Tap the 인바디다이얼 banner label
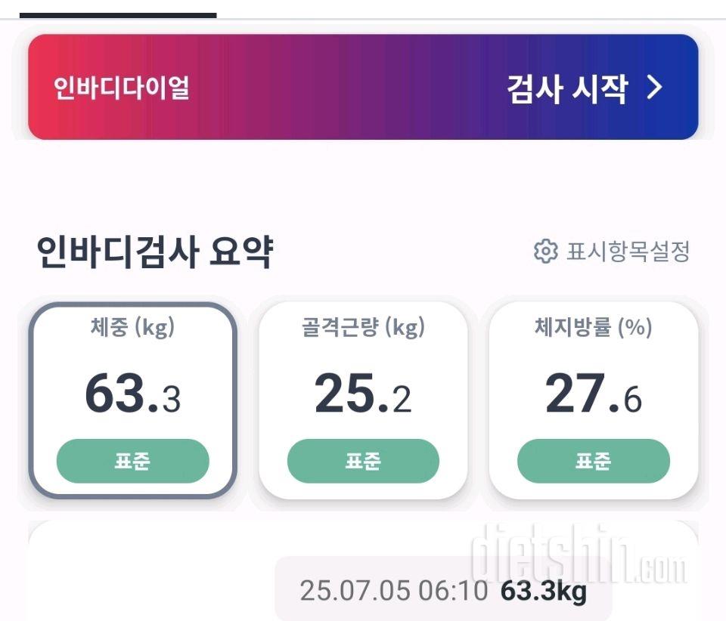 (x=122, y=88)
